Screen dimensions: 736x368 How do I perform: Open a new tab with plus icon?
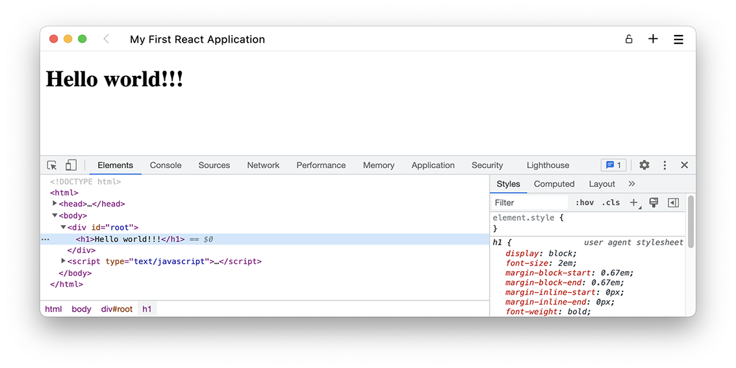[653, 39]
